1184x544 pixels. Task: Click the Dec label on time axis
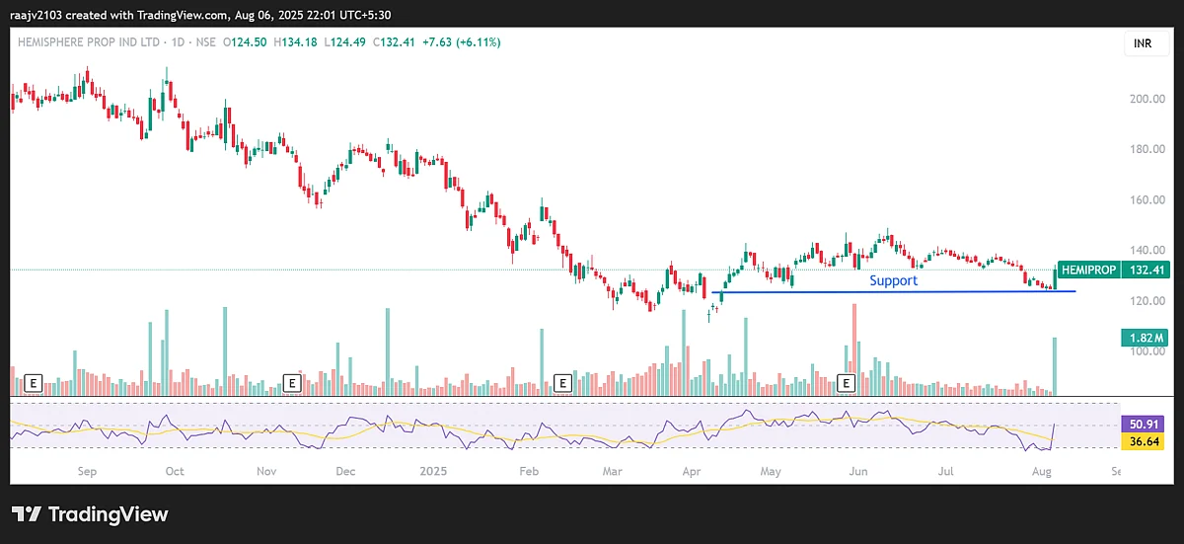345,472
